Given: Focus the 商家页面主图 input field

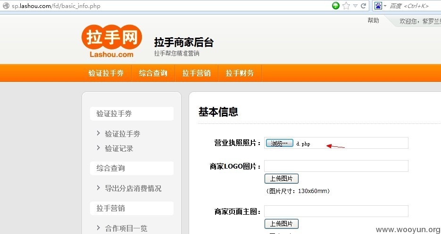Looking at the screenshot, I should click(x=336, y=211).
